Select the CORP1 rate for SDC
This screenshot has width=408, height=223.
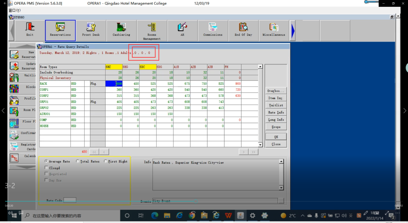pos(148,90)
